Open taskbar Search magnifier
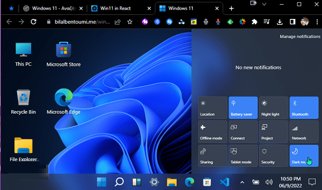Image resolution: width=322 pixels, height=190 pixels. point(119,182)
